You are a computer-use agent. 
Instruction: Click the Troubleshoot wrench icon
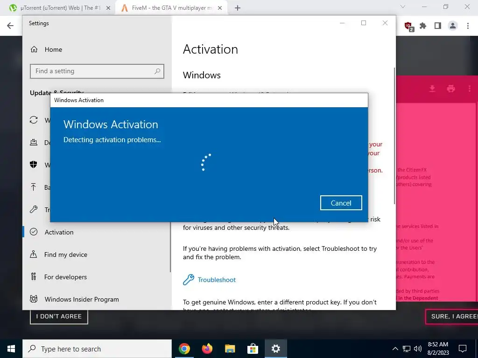pos(189,280)
